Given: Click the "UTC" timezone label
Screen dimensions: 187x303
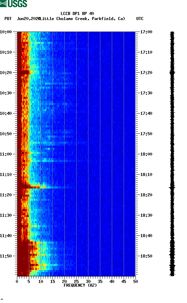Looking at the screenshot, I should tap(140, 19).
